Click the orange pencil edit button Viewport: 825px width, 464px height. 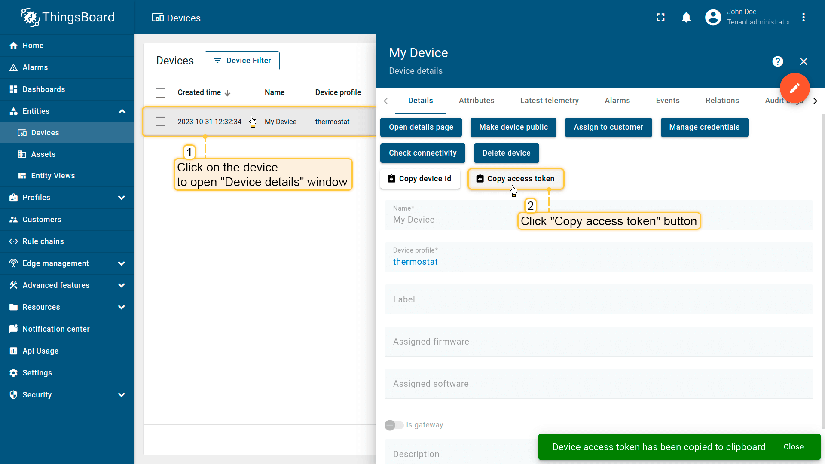coord(794,88)
